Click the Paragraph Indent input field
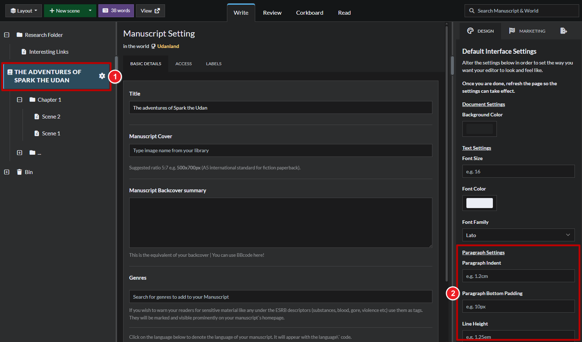Screen dimensions: 582x342 [518, 276]
